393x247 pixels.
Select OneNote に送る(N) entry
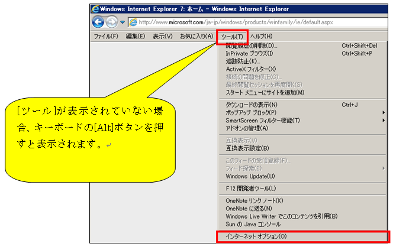coord(302,209)
